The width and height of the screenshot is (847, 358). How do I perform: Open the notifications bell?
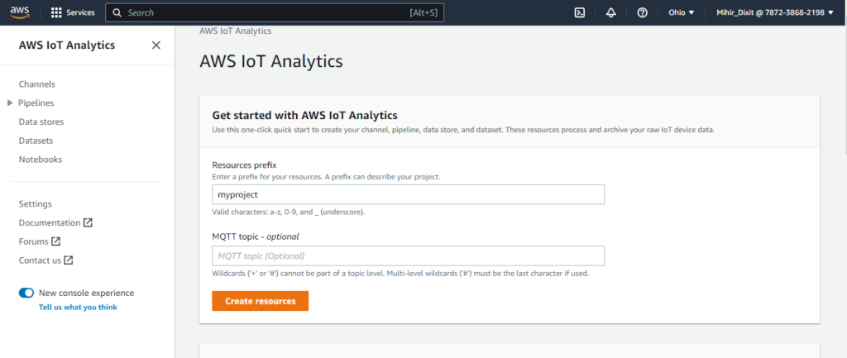611,12
